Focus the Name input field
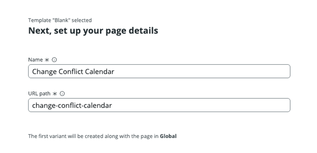The height and width of the screenshot is (153, 317). (159, 71)
